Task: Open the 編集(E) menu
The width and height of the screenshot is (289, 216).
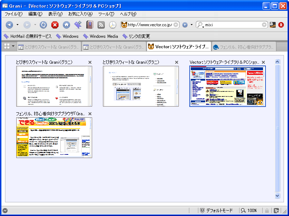Action: click(35, 14)
